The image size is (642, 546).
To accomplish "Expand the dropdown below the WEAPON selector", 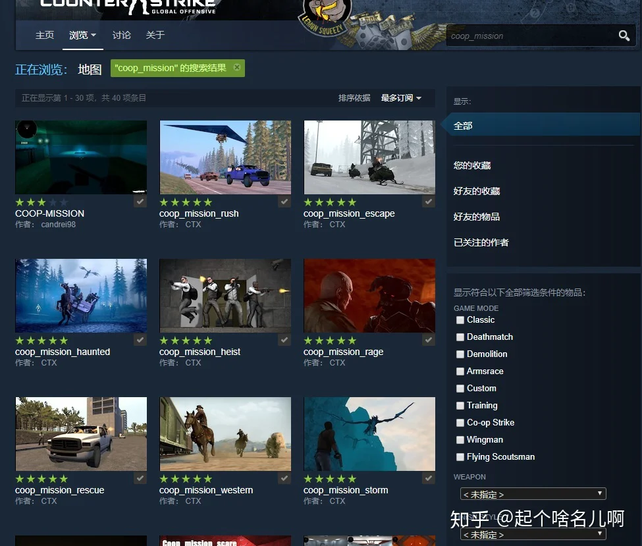I will coord(533,534).
